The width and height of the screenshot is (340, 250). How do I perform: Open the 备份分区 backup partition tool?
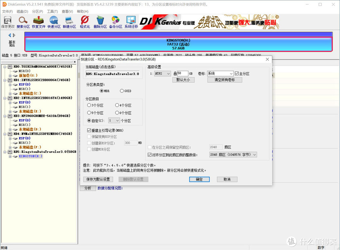pyautogui.click(x=115, y=21)
